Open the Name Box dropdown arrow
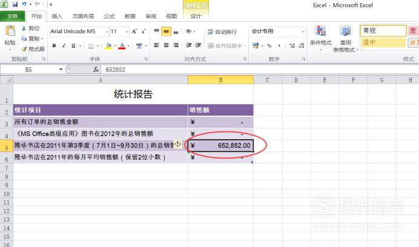Image resolution: width=419 pixels, height=247 pixels. (x=61, y=70)
